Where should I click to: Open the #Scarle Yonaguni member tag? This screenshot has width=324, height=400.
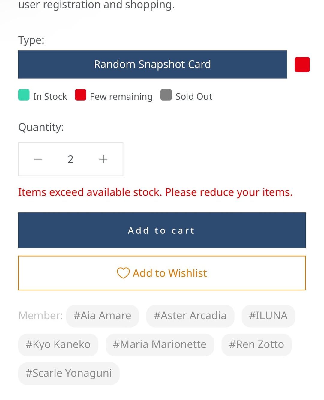[x=69, y=374]
